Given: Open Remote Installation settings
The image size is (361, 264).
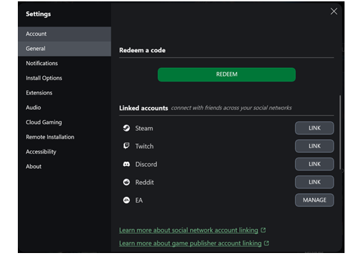Looking at the screenshot, I should (65, 137).
